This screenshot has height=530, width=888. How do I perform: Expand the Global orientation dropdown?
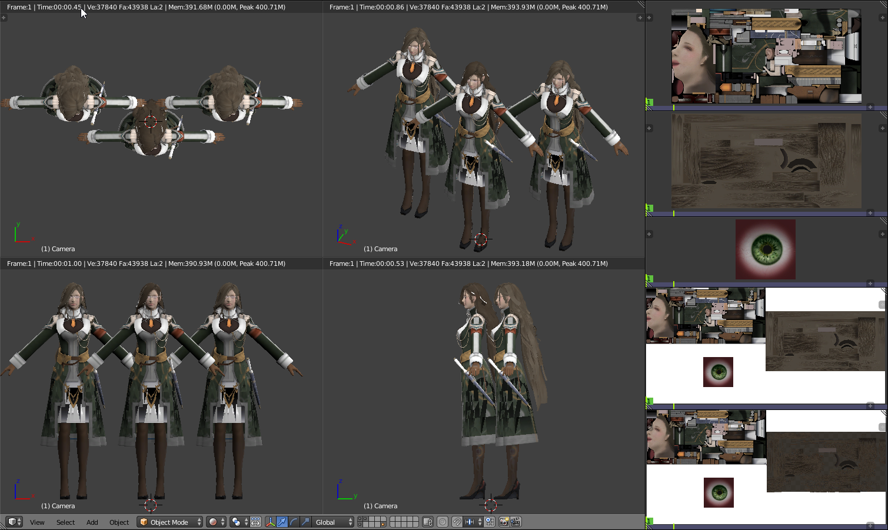click(x=334, y=522)
